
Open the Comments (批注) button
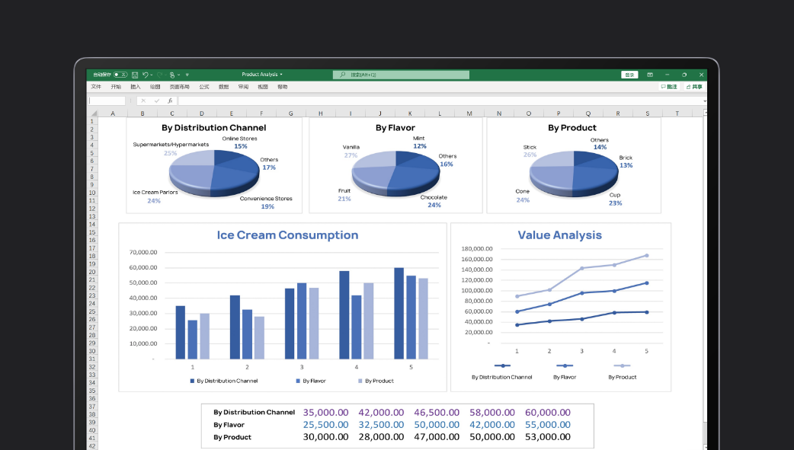pyautogui.click(x=669, y=87)
